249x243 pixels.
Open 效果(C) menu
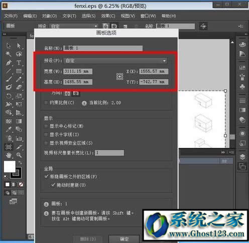click(108, 16)
